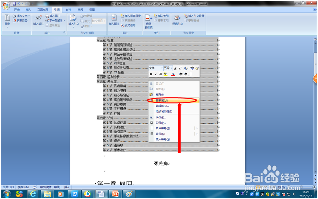
Task: Open the 宋体 font name dropdown
Action: click(x=162, y=68)
